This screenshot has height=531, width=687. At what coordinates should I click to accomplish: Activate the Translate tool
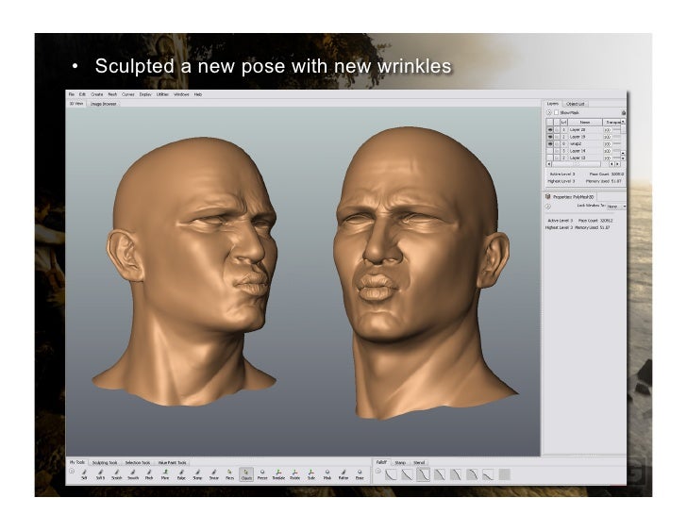278,473
